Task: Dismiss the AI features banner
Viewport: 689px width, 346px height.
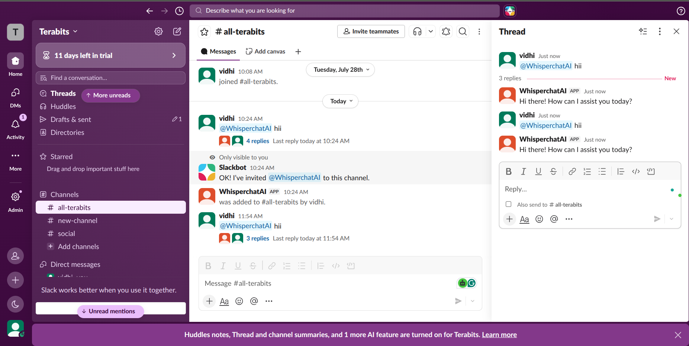Action: tap(678, 335)
